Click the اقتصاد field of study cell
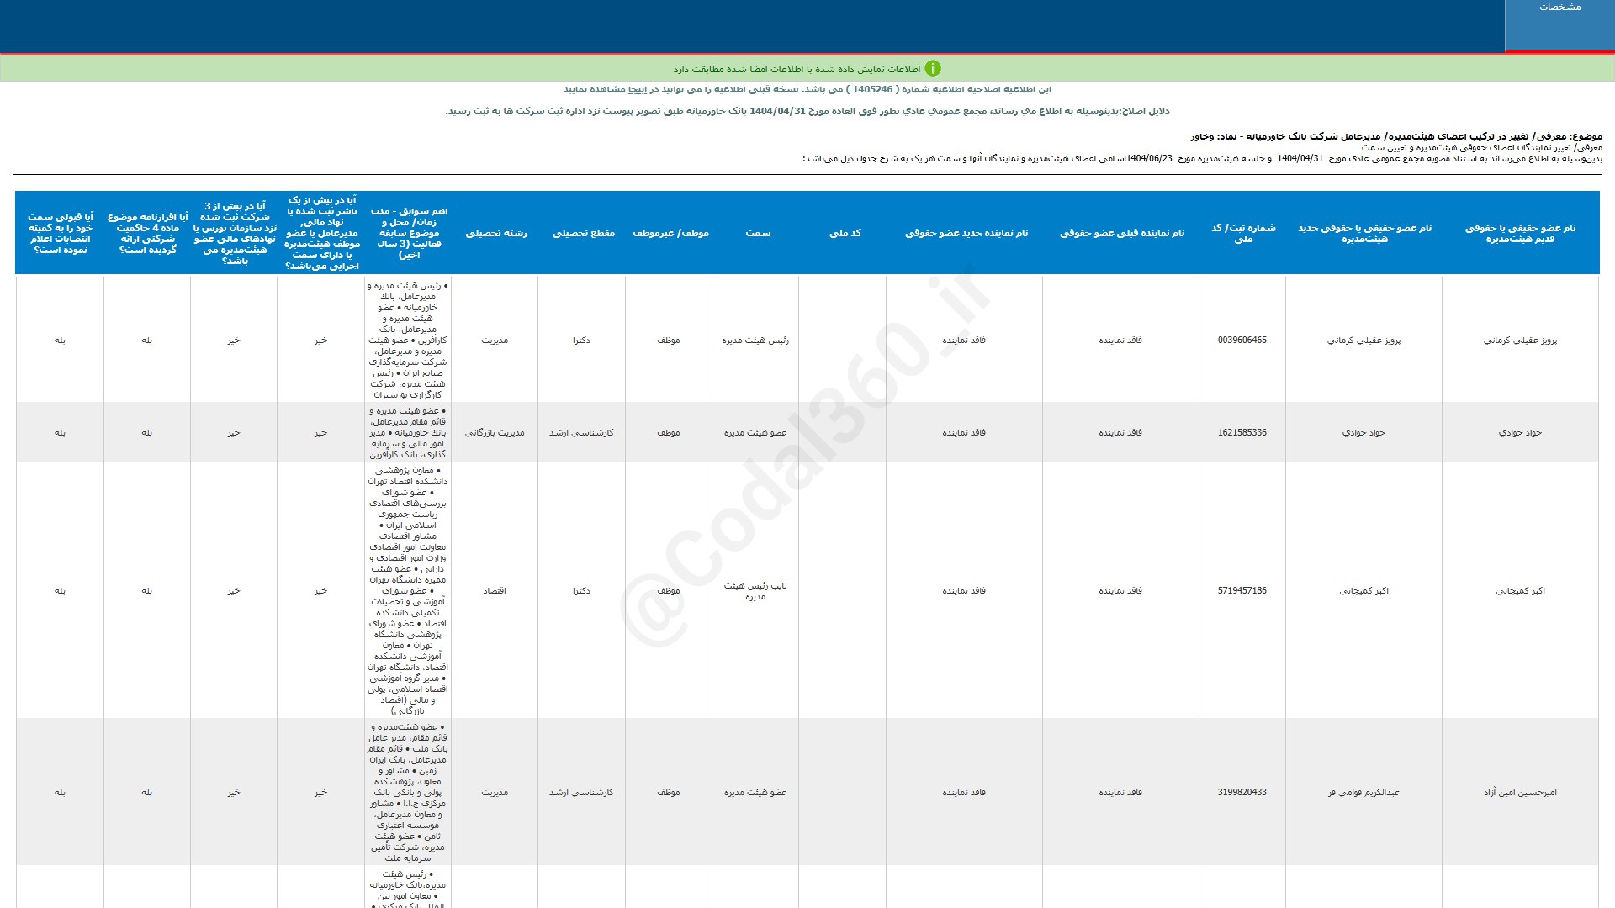This screenshot has height=908, width=1615. [495, 591]
